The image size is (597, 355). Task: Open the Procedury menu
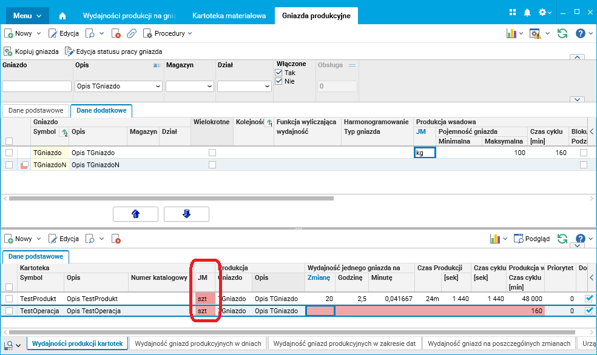click(x=167, y=33)
